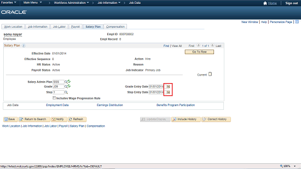Switch to Job Information tab
The height and width of the screenshot is (169, 301).
coord(38,27)
